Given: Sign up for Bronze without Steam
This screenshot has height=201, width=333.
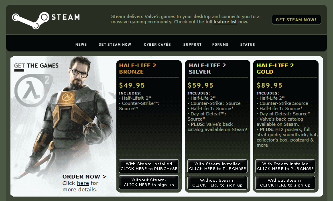Looking at the screenshot, I should pos(149,183).
